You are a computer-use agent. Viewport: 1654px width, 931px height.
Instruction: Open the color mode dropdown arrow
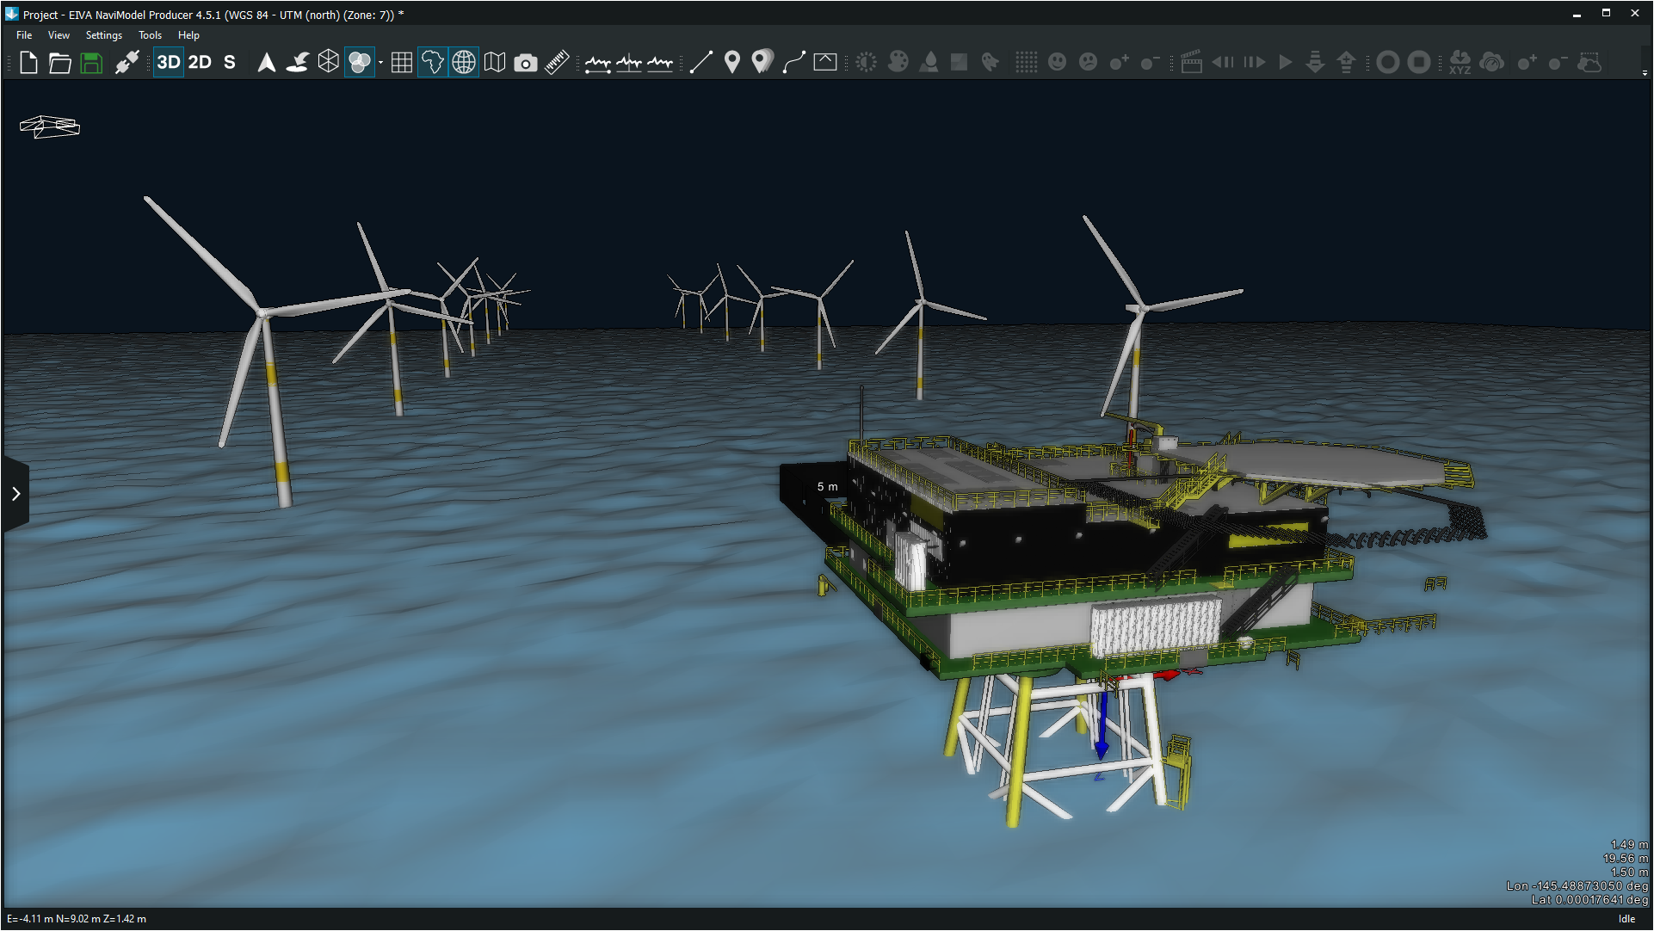tap(380, 62)
